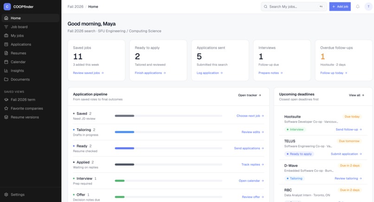Image resolution: width=374 pixels, height=202 pixels.
Task: Click Review edits link
Action: pos(252,132)
